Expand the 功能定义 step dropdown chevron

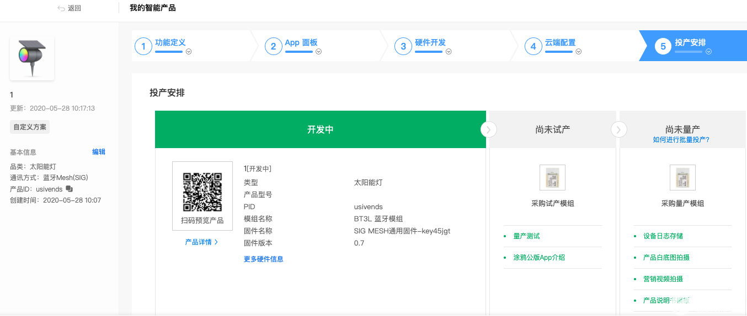tap(189, 52)
